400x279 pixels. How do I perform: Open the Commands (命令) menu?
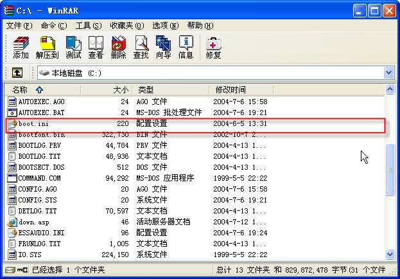coord(54,26)
